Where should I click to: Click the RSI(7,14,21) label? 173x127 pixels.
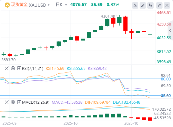(32, 69)
